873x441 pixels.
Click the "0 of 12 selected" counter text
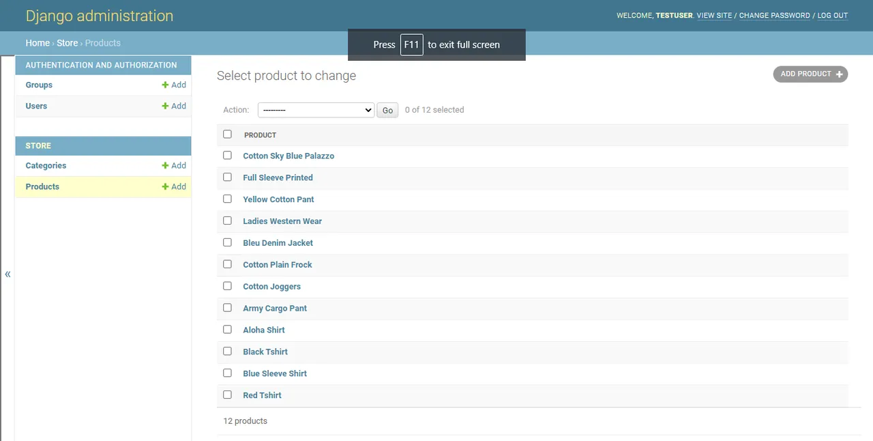click(x=434, y=110)
